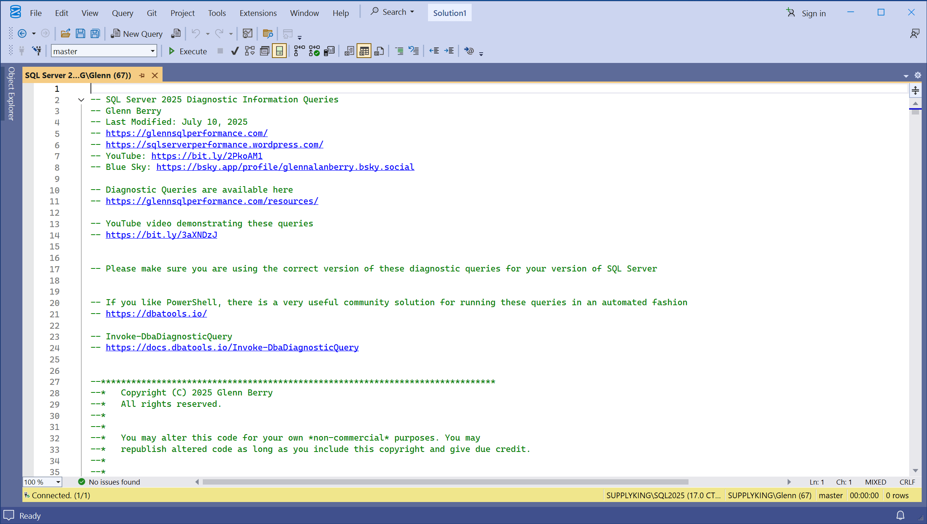This screenshot has width=927, height=524.
Task: Comment out selected lines icon
Action: pyautogui.click(x=399, y=51)
